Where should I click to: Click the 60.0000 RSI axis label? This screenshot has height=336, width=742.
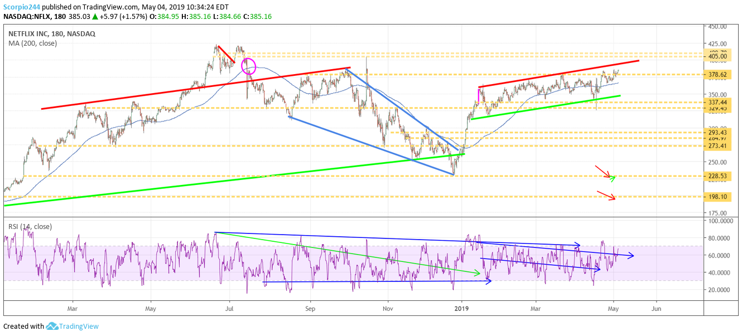(720, 256)
